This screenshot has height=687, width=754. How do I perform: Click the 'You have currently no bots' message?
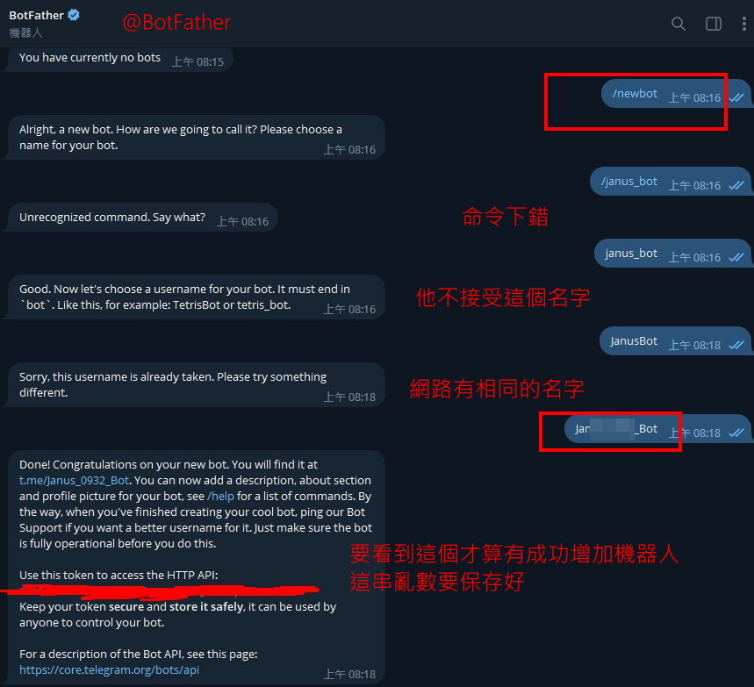(x=118, y=59)
